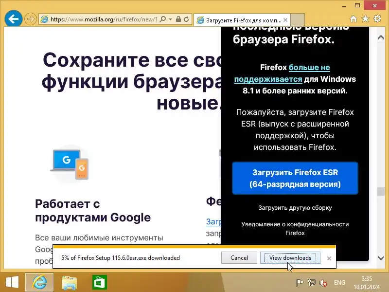Open Action Center flag tray icon
389x292 pixels.
click(300, 283)
